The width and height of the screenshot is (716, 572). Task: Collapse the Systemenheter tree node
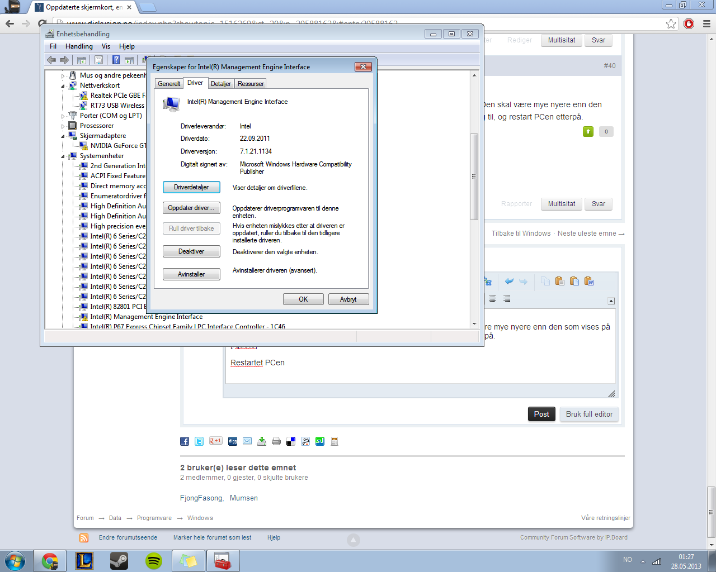[63, 156]
